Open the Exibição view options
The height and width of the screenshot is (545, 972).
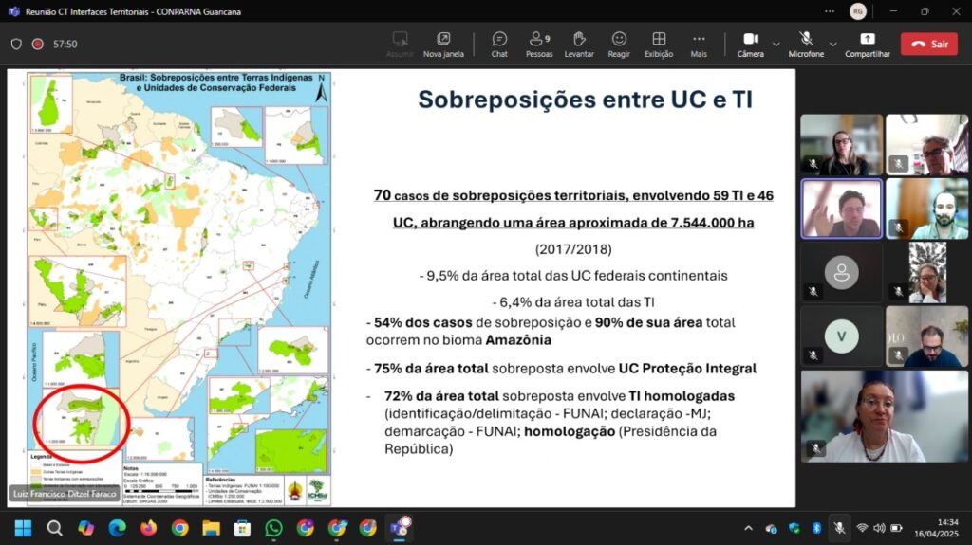coord(659,44)
